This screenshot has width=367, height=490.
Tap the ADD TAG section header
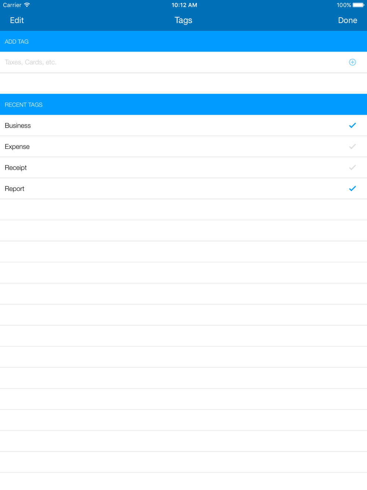[183, 42]
